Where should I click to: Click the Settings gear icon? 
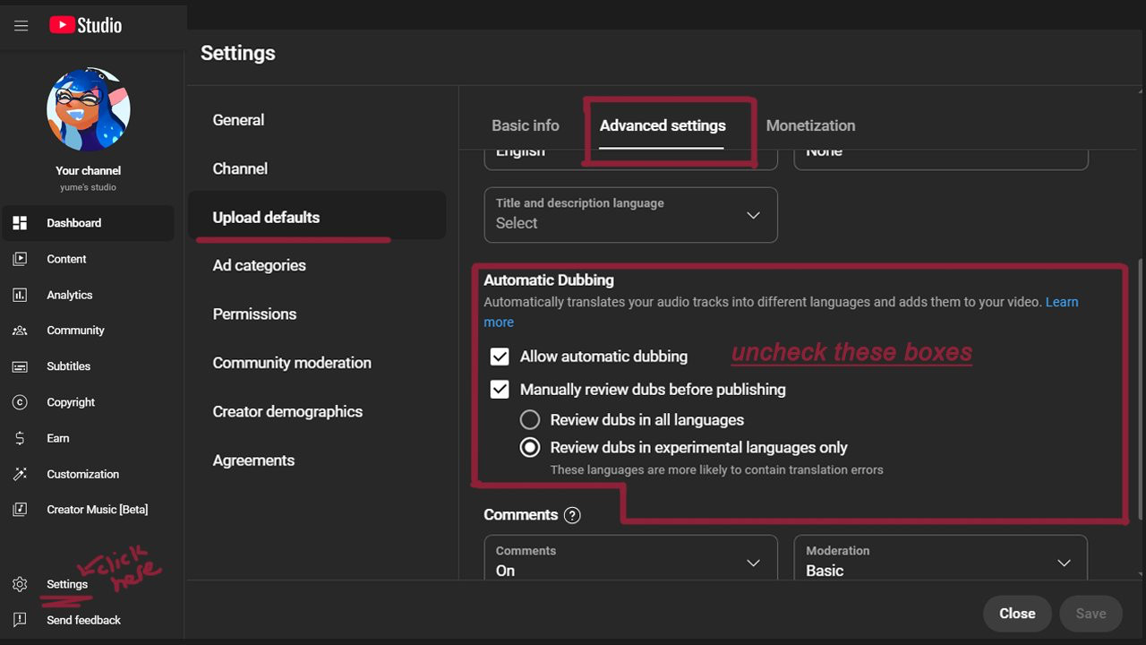(x=20, y=584)
